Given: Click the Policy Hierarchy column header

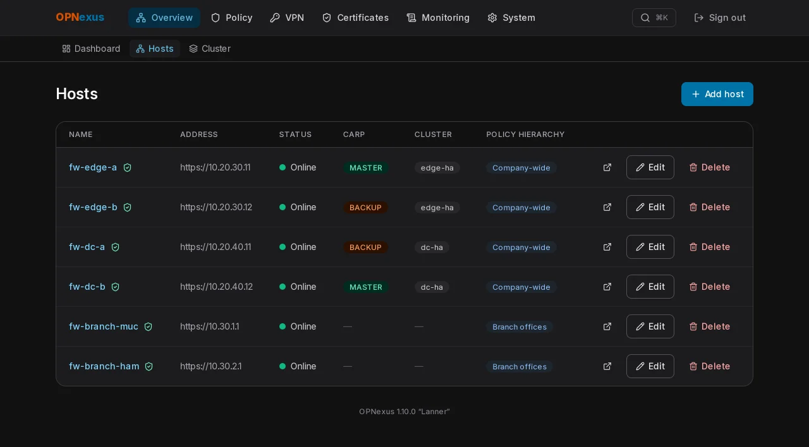Looking at the screenshot, I should 525,134.
